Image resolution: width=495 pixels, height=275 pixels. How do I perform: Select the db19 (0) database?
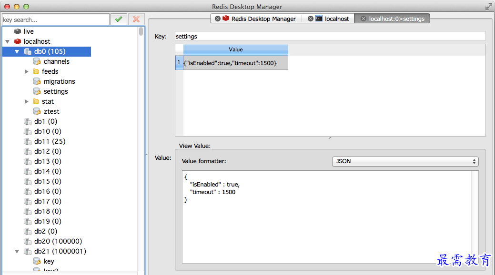click(x=48, y=221)
